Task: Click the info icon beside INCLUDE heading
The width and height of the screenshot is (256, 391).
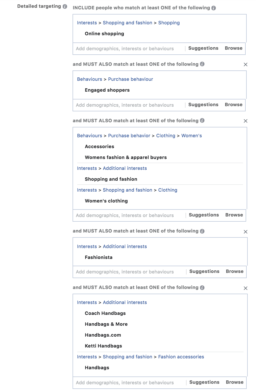Action: (x=213, y=8)
